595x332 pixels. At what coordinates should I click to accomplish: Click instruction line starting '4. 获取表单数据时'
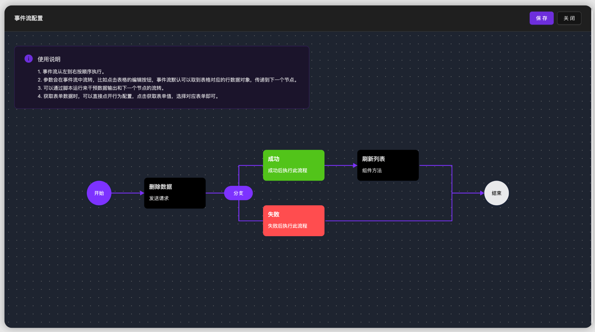129,96
